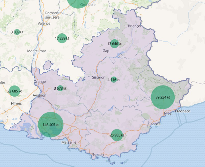Screen dimensions: 205x167
Task: Click the 22 685 k€ bubble above Nîmes
Action: (14, 91)
